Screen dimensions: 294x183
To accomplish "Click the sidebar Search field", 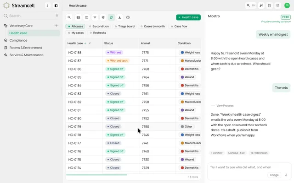I will [31, 16].
